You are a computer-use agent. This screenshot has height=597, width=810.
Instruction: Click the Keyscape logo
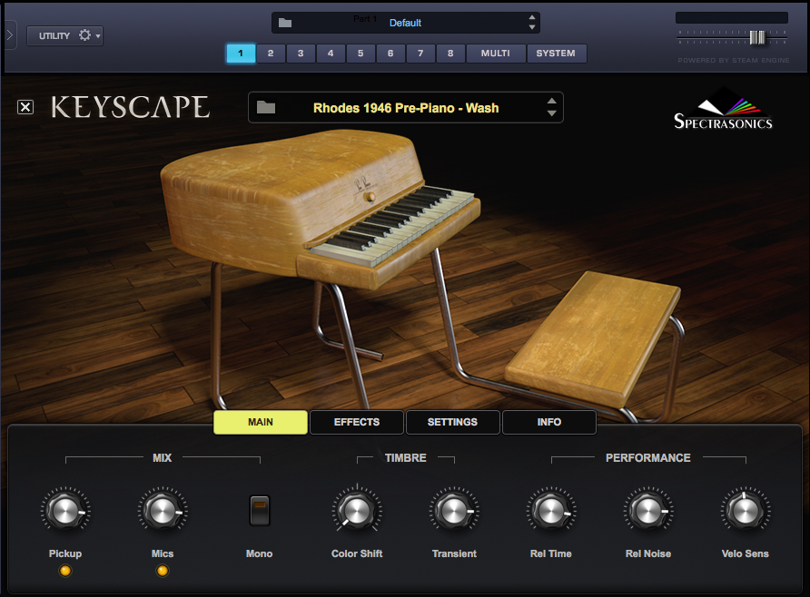(x=130, y=107)
